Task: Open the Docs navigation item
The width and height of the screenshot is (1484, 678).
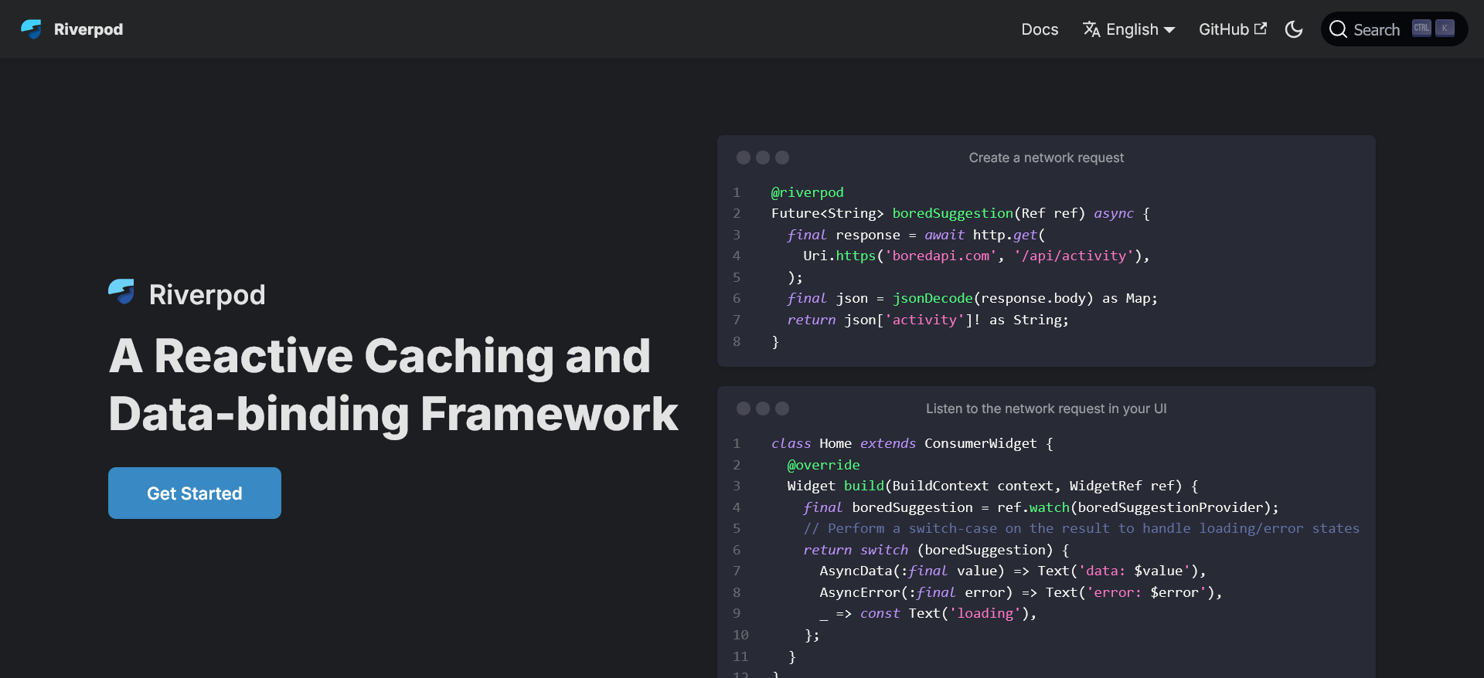Action: [1040, 29]
